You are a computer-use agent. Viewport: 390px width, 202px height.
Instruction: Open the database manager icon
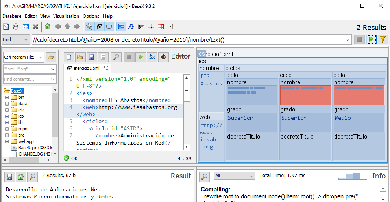(16, 27)
